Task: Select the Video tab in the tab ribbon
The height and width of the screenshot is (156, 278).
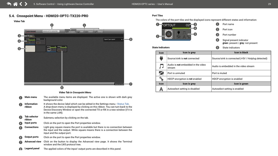Action: click(30, 36)
